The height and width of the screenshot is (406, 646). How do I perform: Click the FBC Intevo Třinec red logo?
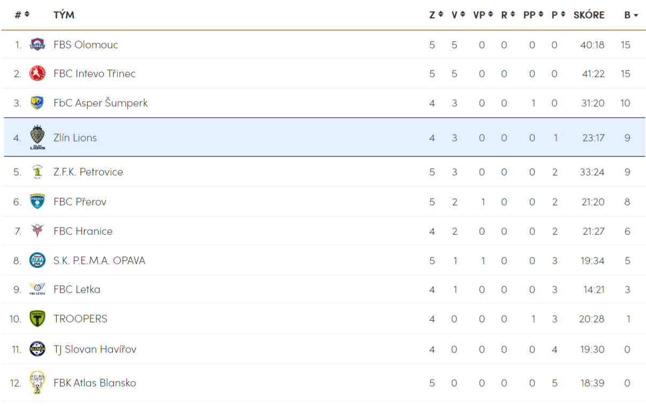click(x=37, y=74)
